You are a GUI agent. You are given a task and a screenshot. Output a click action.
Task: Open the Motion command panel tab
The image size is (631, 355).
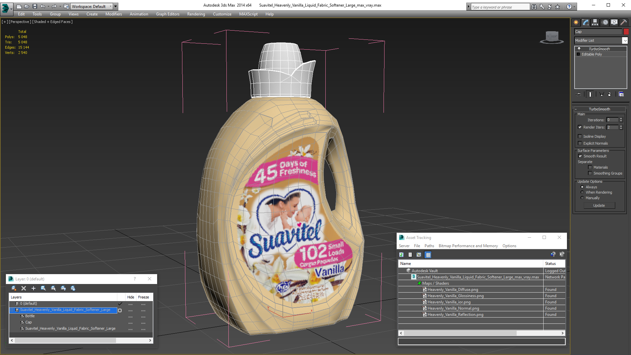point(605,22)
